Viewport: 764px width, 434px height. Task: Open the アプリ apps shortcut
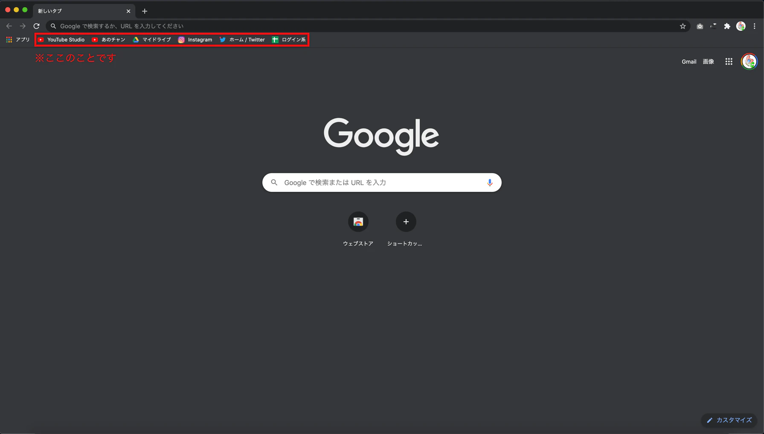[x=18, y=40]
